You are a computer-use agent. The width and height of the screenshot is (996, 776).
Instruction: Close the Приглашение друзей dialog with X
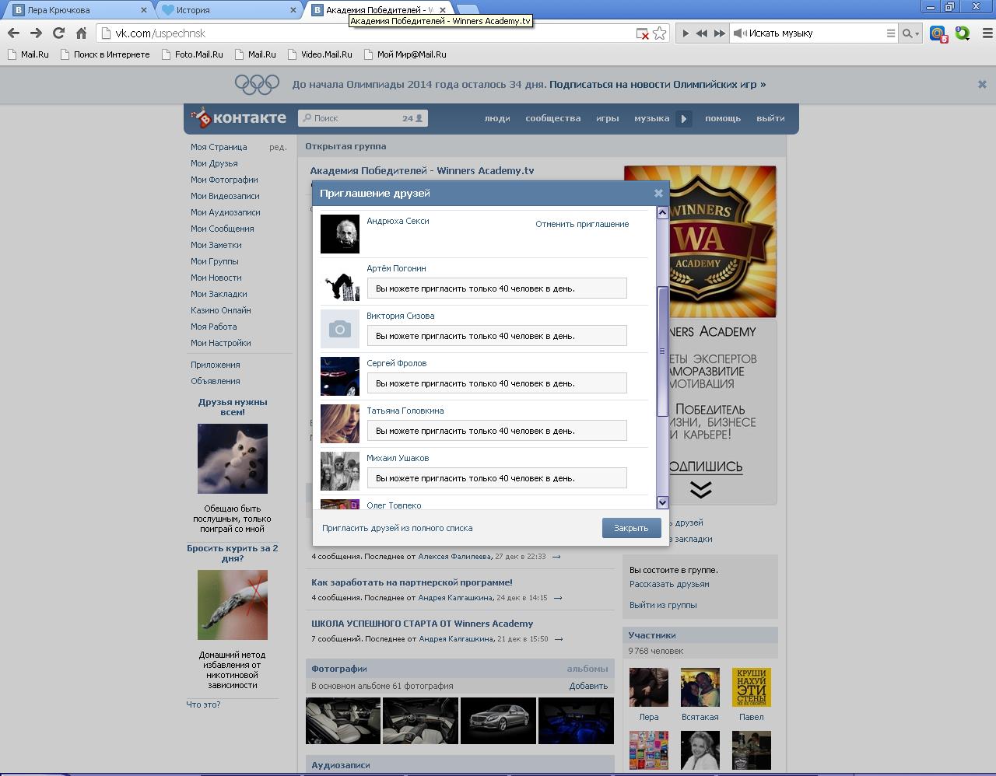(x=658, y=193)
